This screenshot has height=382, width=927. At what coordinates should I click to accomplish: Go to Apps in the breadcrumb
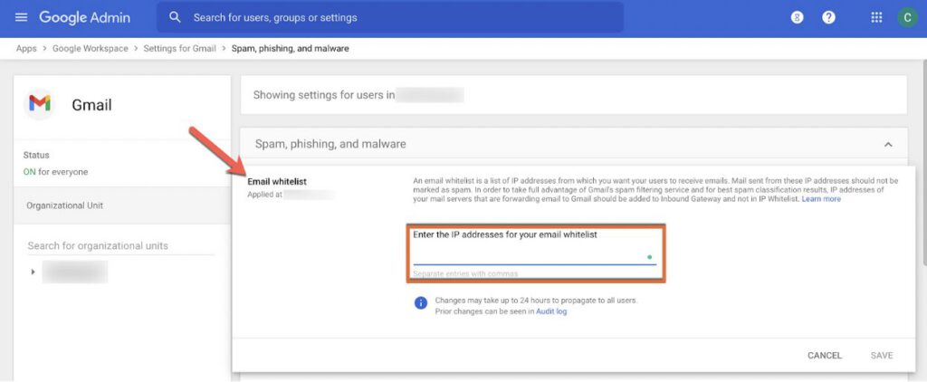(x=26, y=48)
